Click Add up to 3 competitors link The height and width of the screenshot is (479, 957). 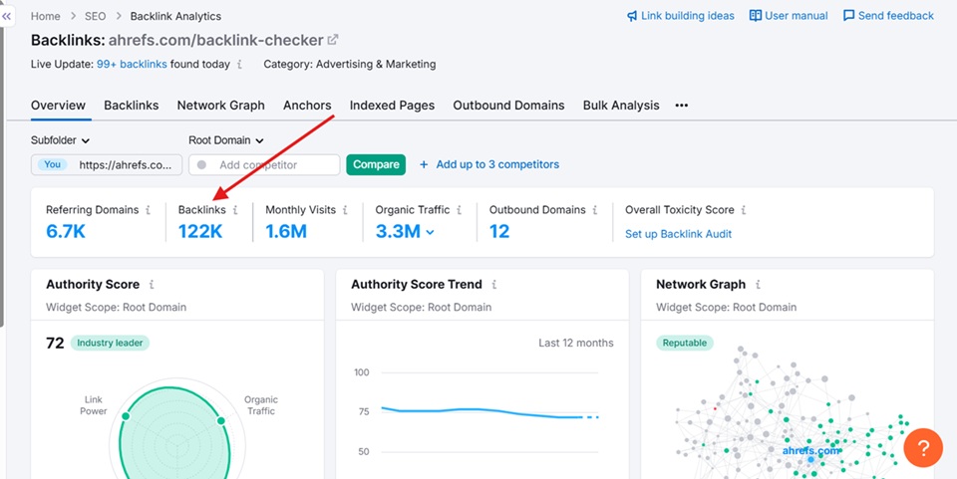[497, 164]
